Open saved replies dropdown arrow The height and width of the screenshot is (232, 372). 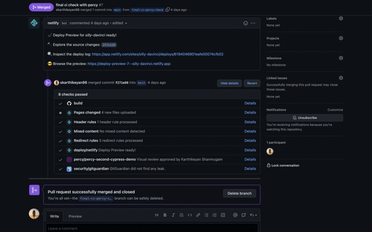[253, 215]
